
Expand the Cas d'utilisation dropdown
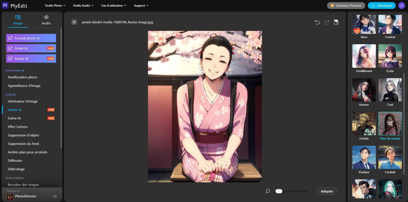(113, 5)
